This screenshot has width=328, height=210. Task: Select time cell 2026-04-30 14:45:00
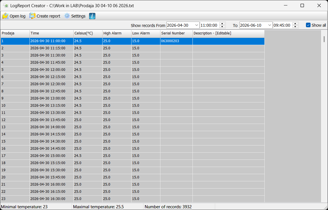click(x=52, y=149)
